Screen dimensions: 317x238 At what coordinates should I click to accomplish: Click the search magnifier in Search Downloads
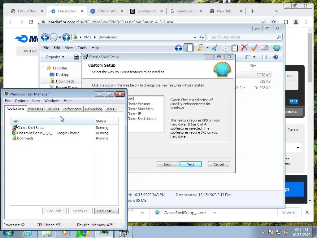tap(279, 37)
